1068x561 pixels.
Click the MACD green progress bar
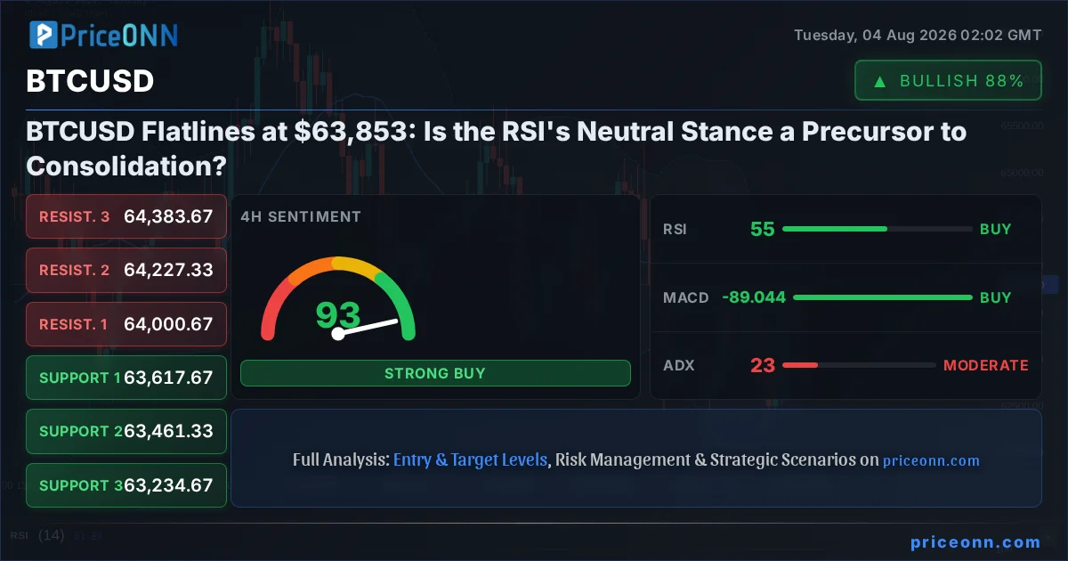pos(882,297)
